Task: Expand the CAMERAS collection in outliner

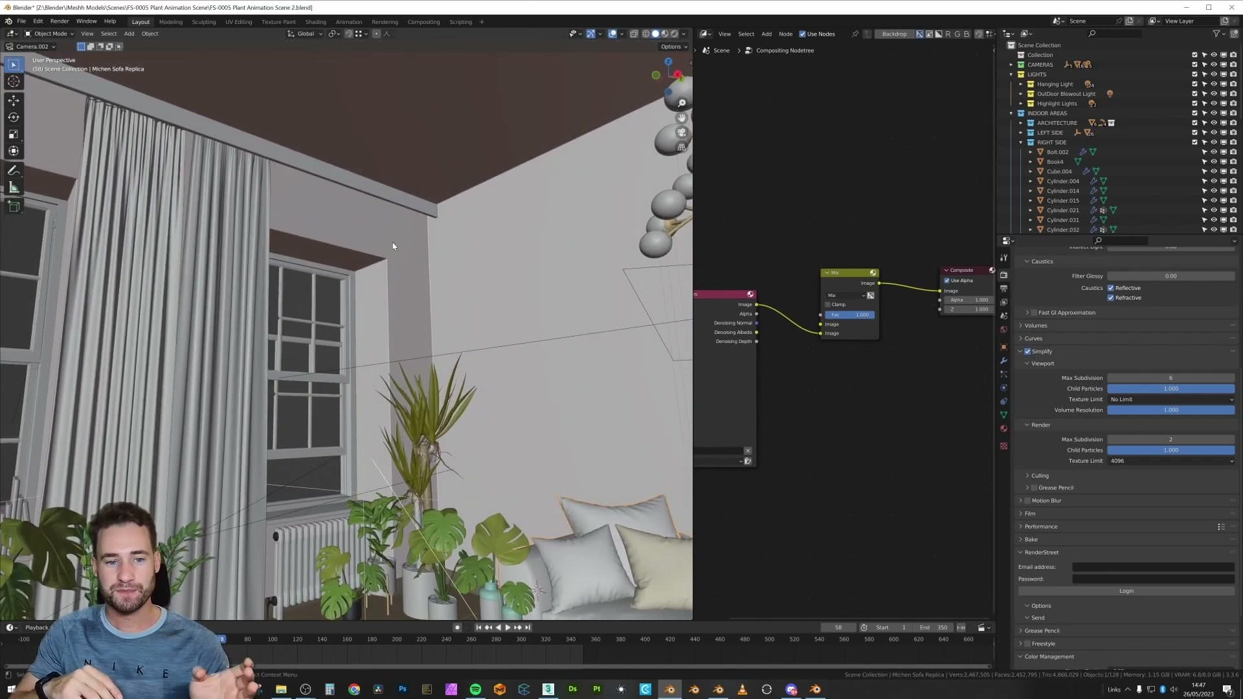Action: [1011, 65]
